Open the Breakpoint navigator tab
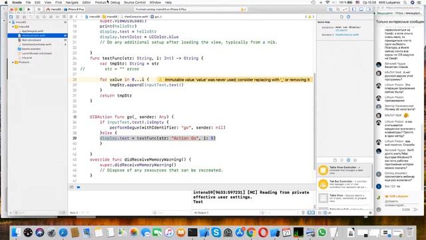Viewport: 426px width, 240px height. pyautogui.click(x=57, y=17)
